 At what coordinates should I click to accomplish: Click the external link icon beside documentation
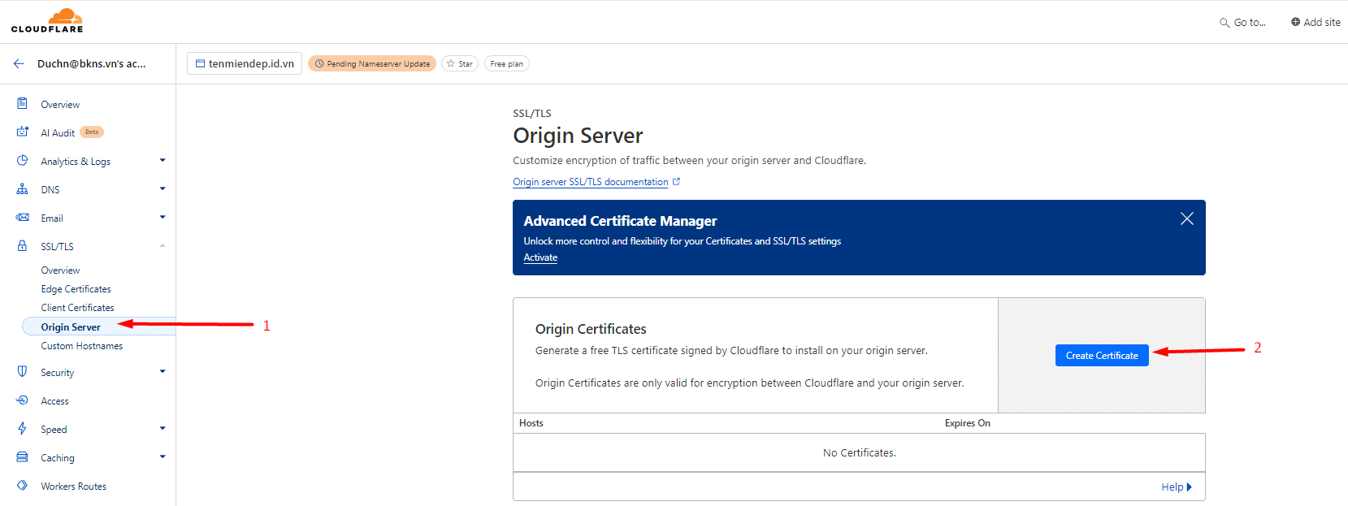coord(676,182)
